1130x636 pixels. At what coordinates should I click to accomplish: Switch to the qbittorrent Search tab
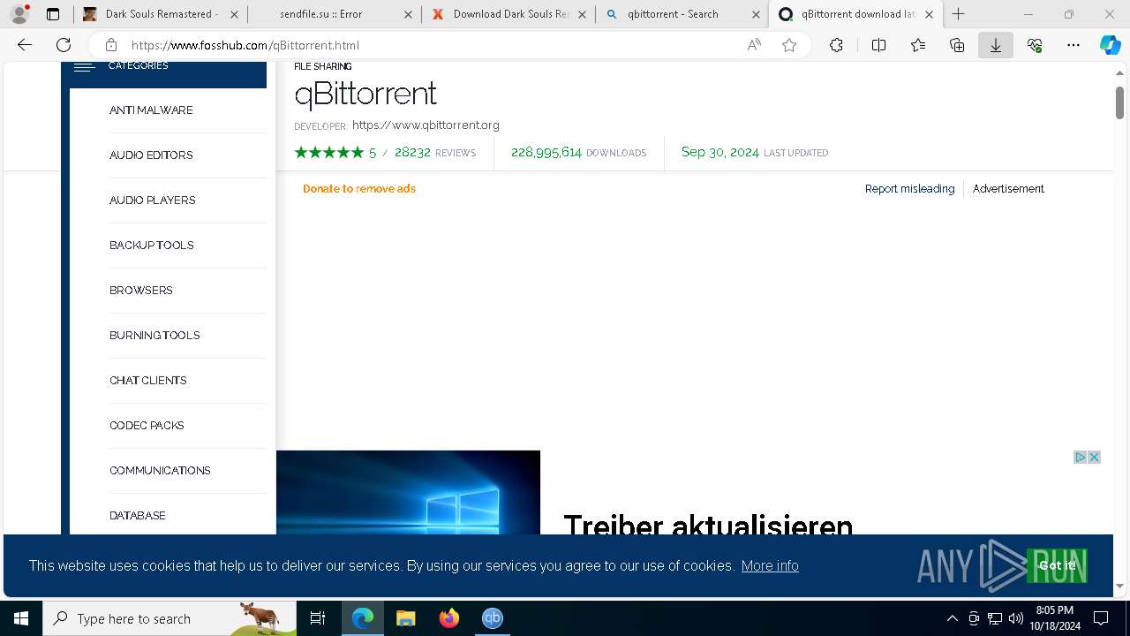click(x=681, y=14)
